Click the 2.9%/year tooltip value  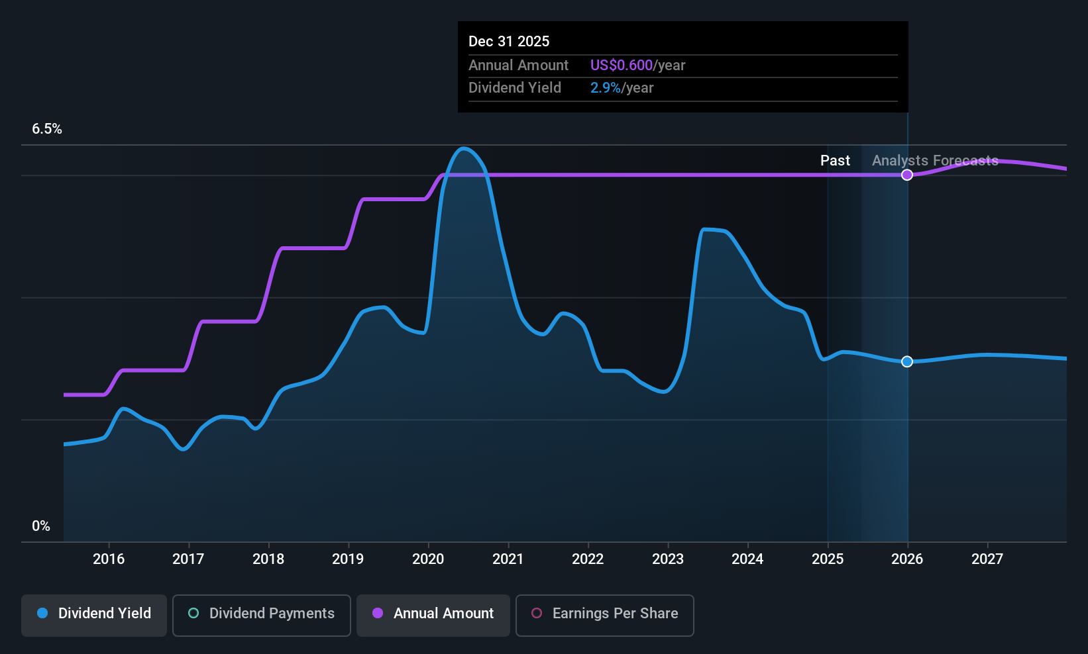pyautogui.click(x=622, y=88)
